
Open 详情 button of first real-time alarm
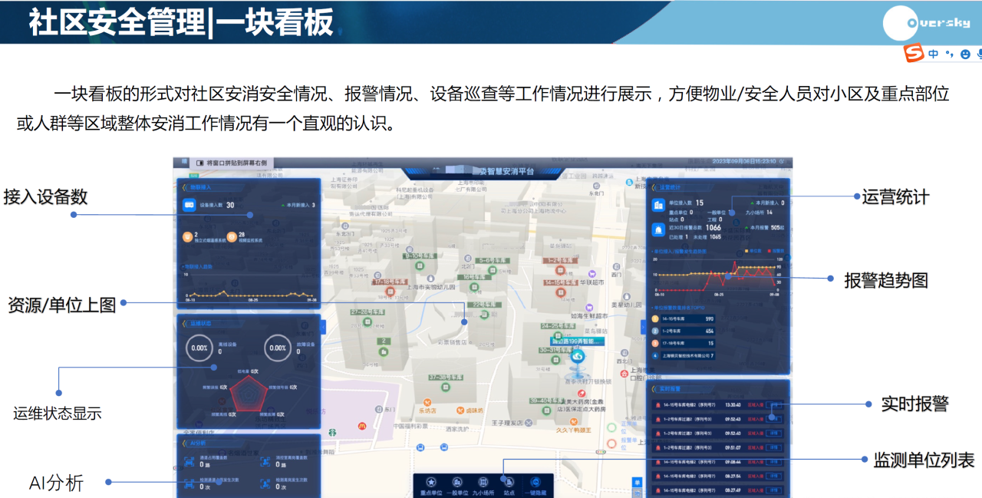tap(775, 404)
